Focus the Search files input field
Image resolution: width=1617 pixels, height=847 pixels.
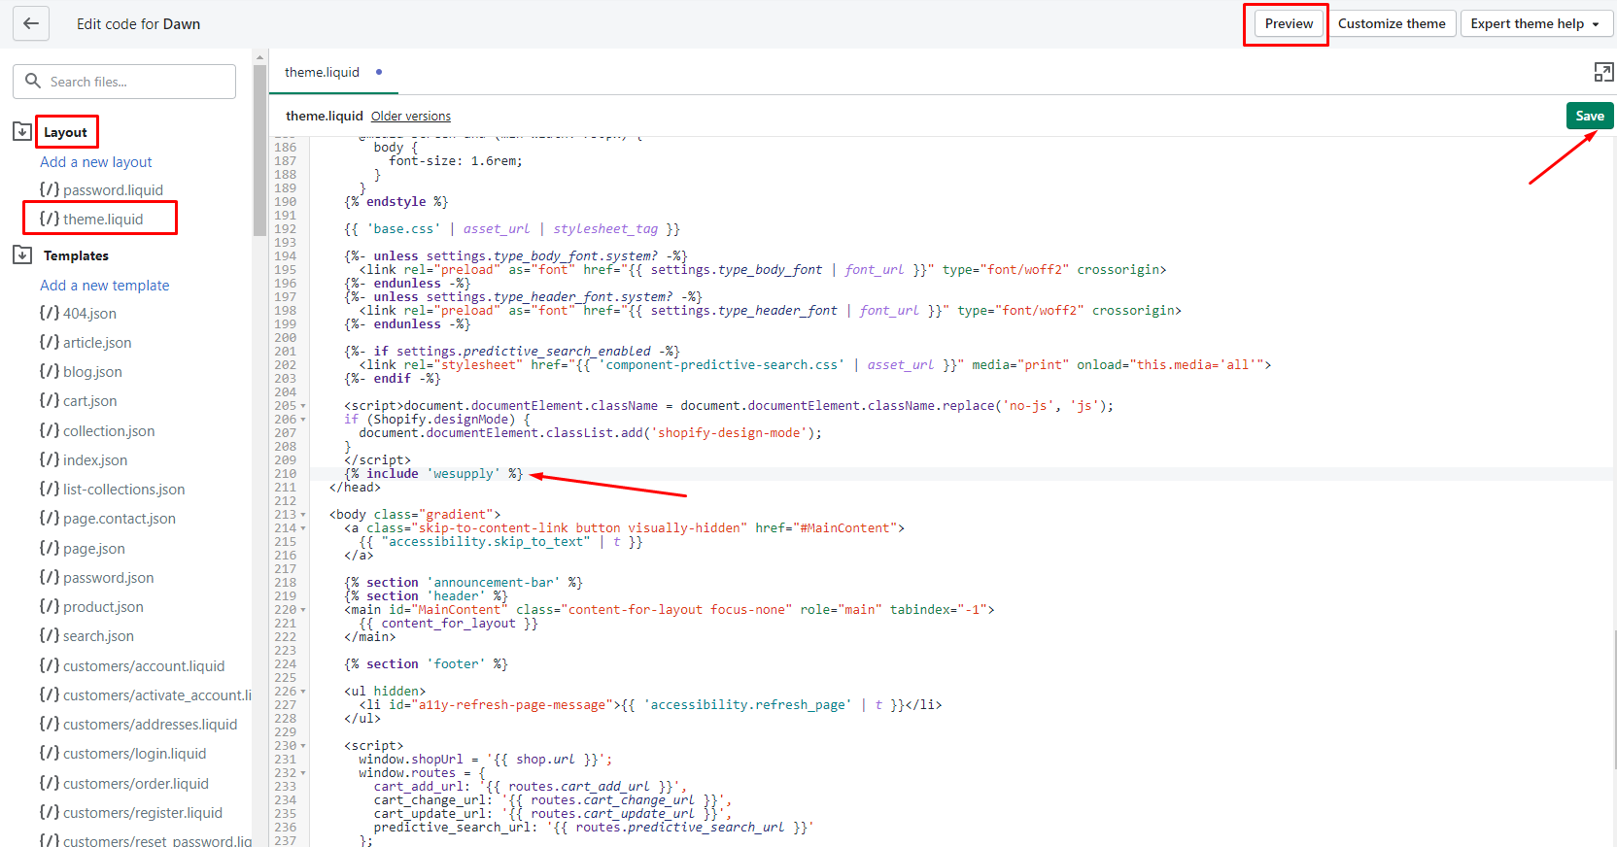pyautogui.click(x=124, y=82)
